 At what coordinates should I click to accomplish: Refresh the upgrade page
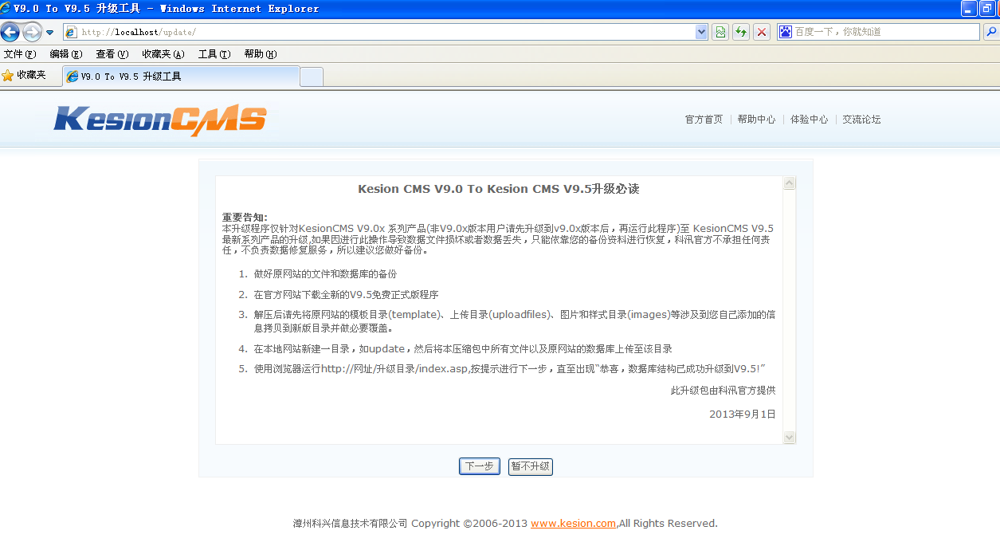click(x=739, y=32)
